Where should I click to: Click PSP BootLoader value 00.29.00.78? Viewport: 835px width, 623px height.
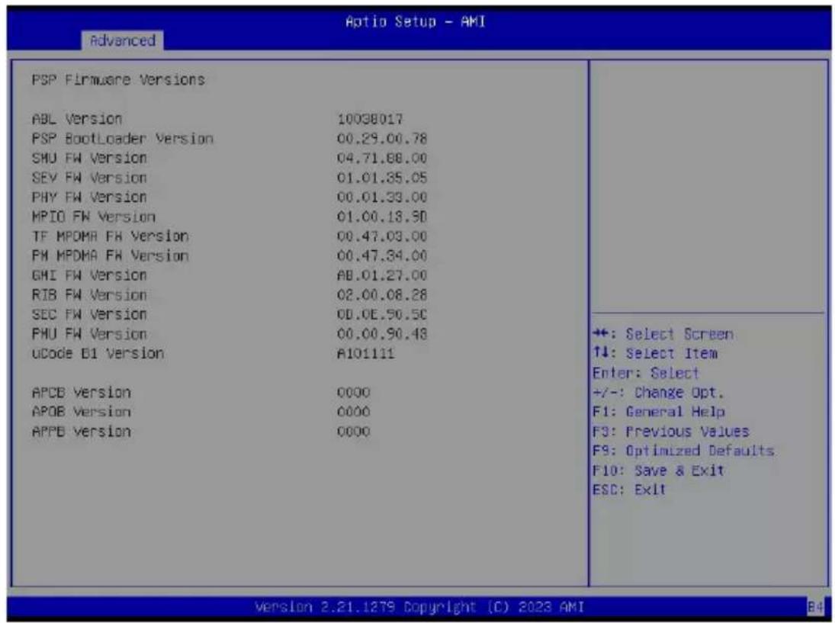382,139
